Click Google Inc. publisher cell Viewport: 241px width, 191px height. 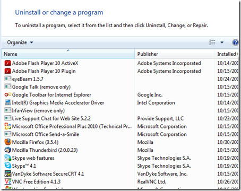[150, 95]
